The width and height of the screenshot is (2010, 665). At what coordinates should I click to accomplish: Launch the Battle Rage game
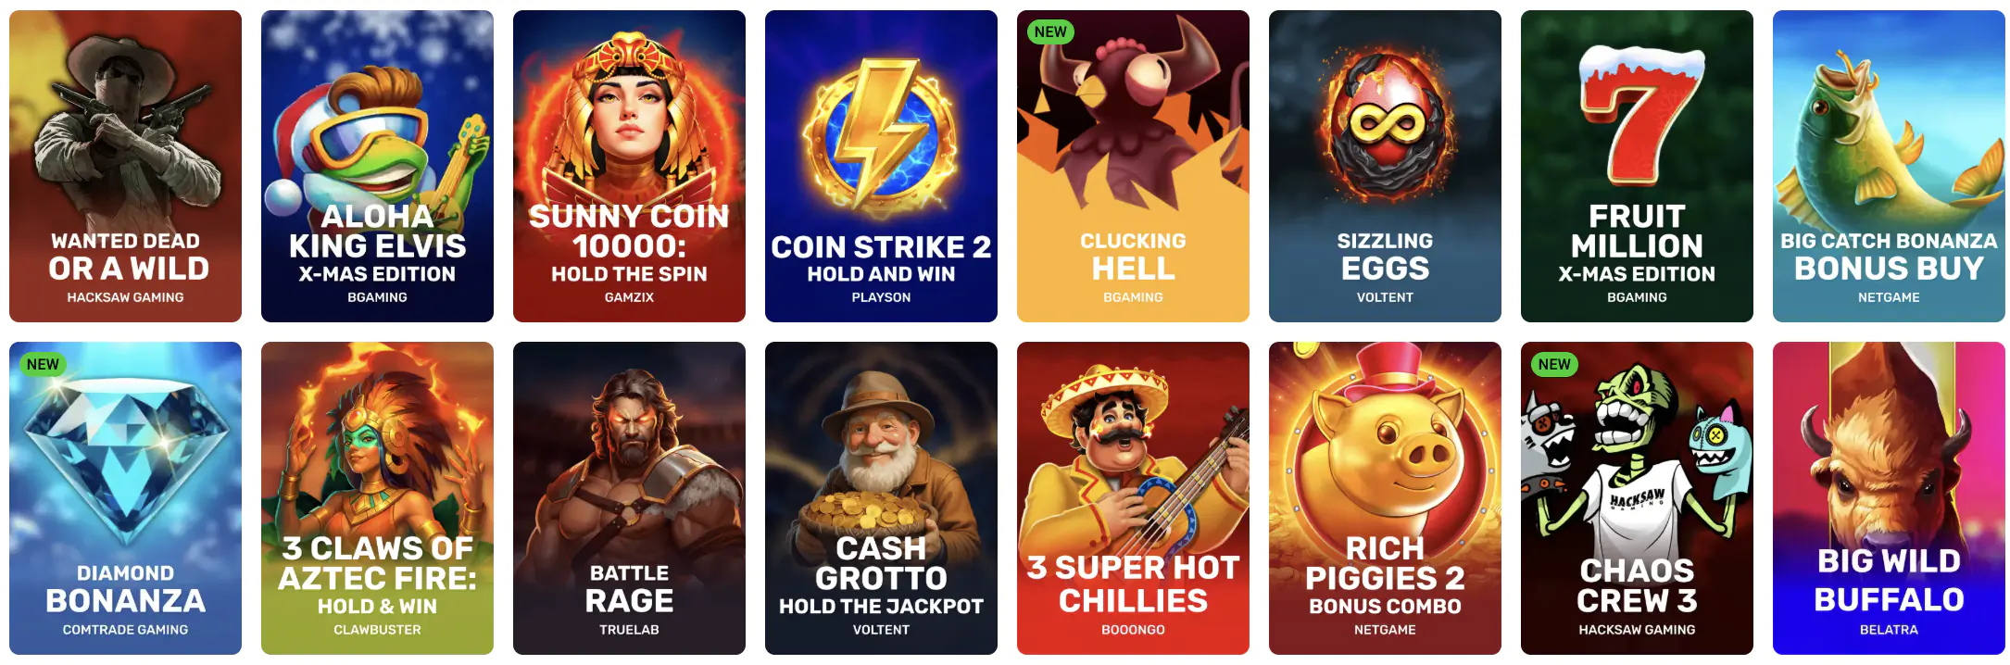(x=629, y=498)
